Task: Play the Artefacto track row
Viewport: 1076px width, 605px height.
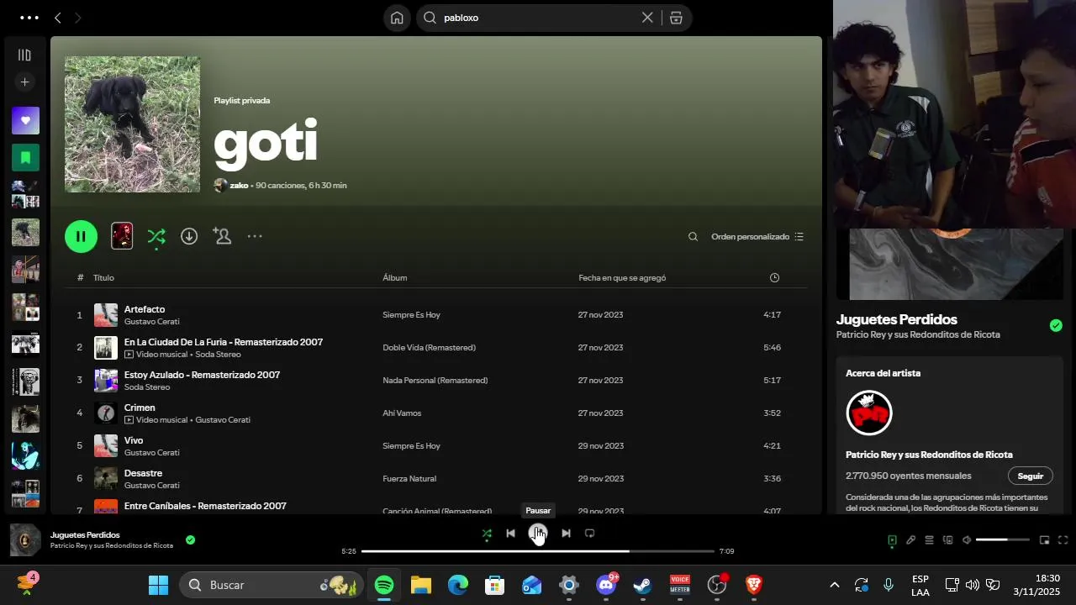Action: 436,315
